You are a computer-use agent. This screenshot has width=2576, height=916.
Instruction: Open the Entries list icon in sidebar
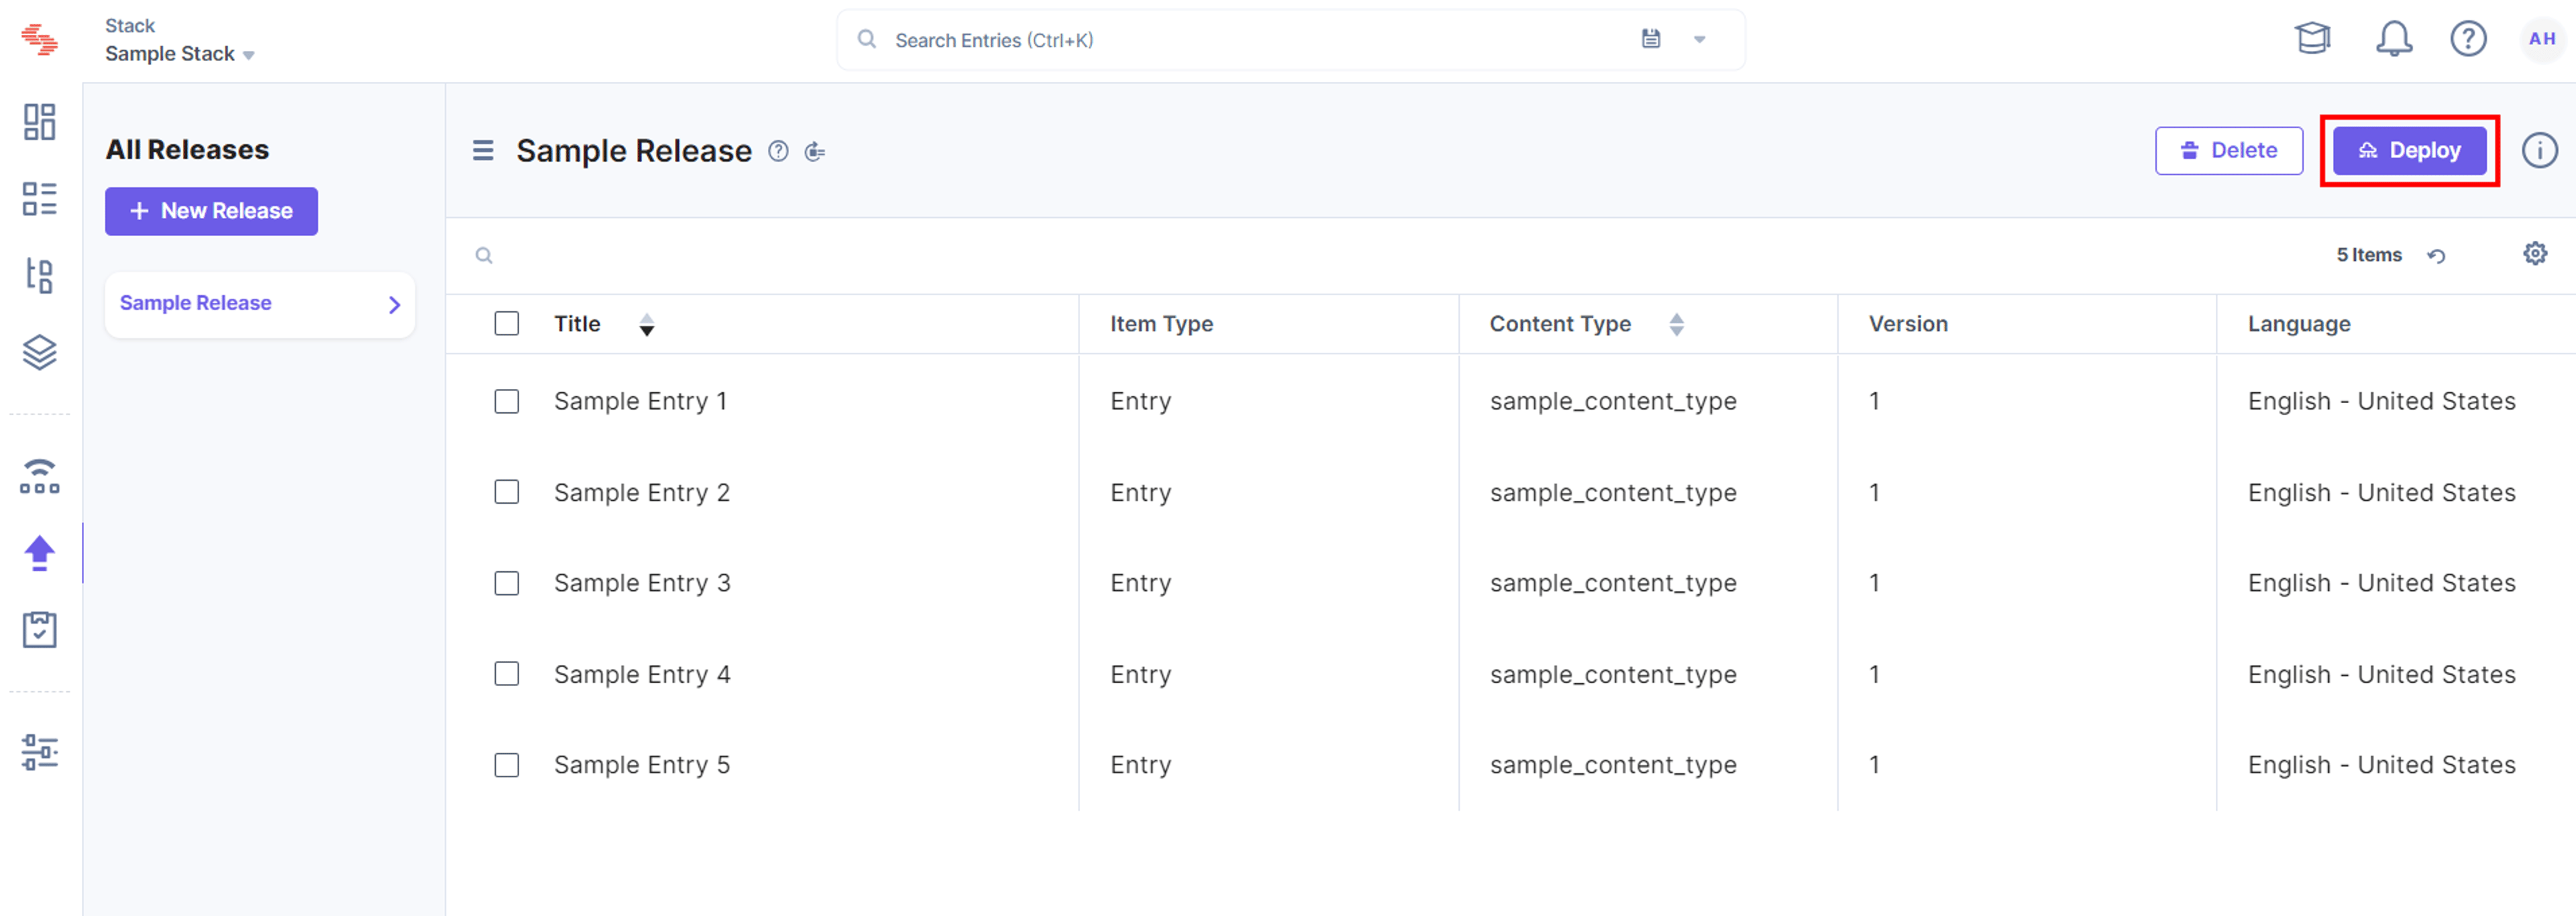(x=40, y=199)
